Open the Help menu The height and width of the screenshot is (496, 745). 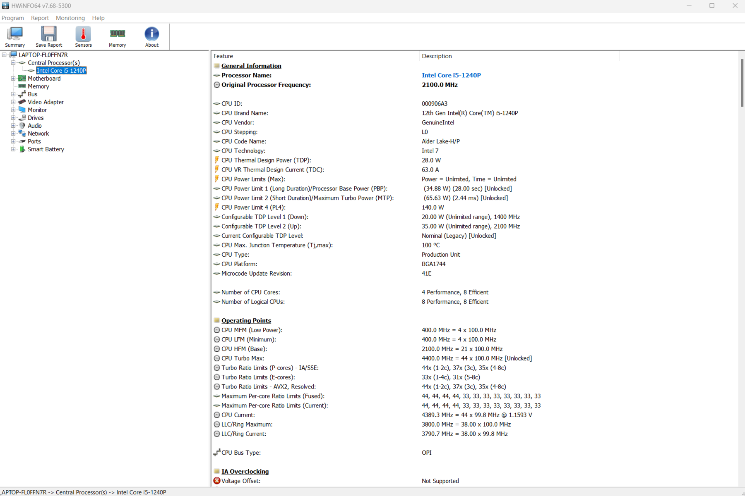click(x=99, y=18)
